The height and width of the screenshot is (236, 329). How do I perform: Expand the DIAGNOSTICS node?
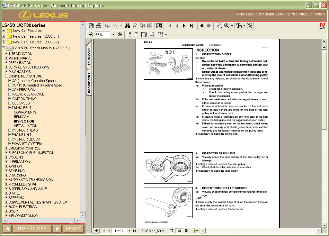pos(6,72)
